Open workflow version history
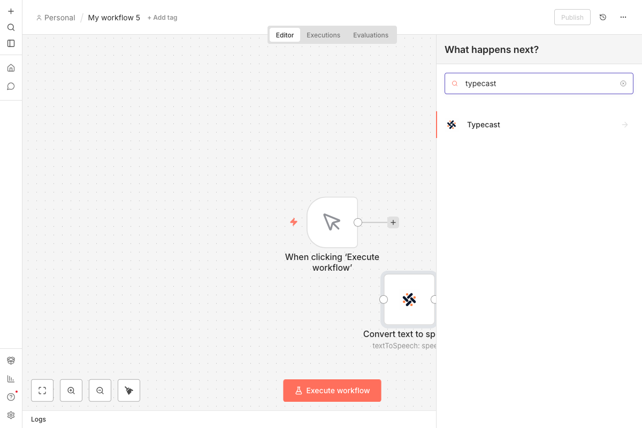 point(603,17)
